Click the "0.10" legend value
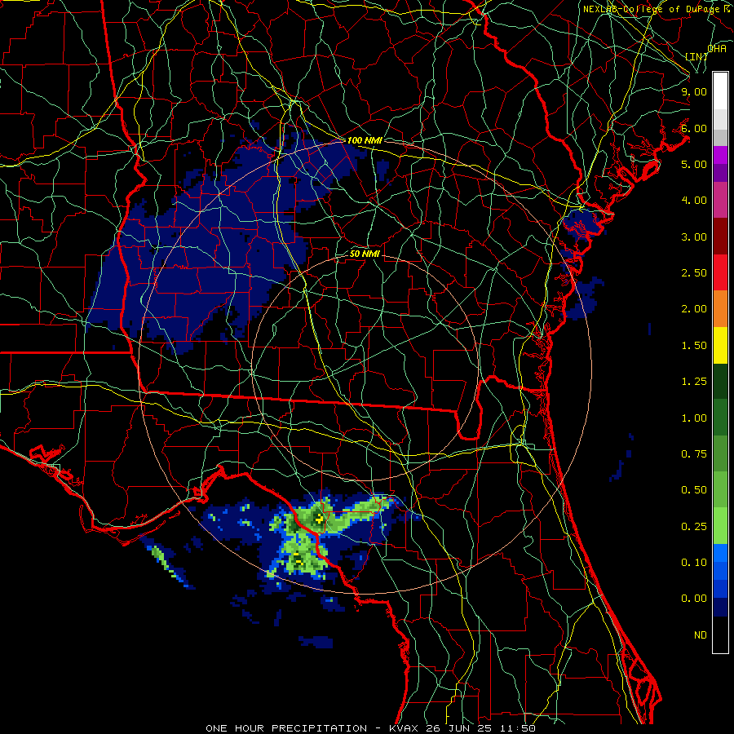Viewport: 734px width, 734px height. 694,563
